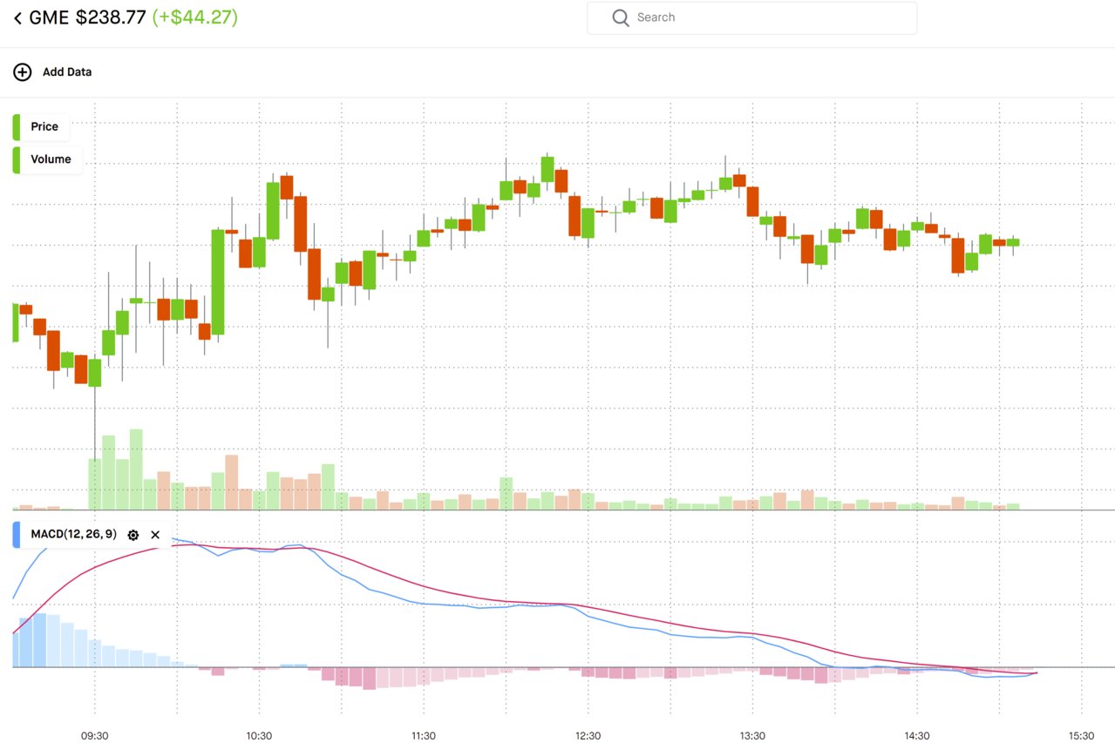Toggle the Volume series legend chip

47,159
